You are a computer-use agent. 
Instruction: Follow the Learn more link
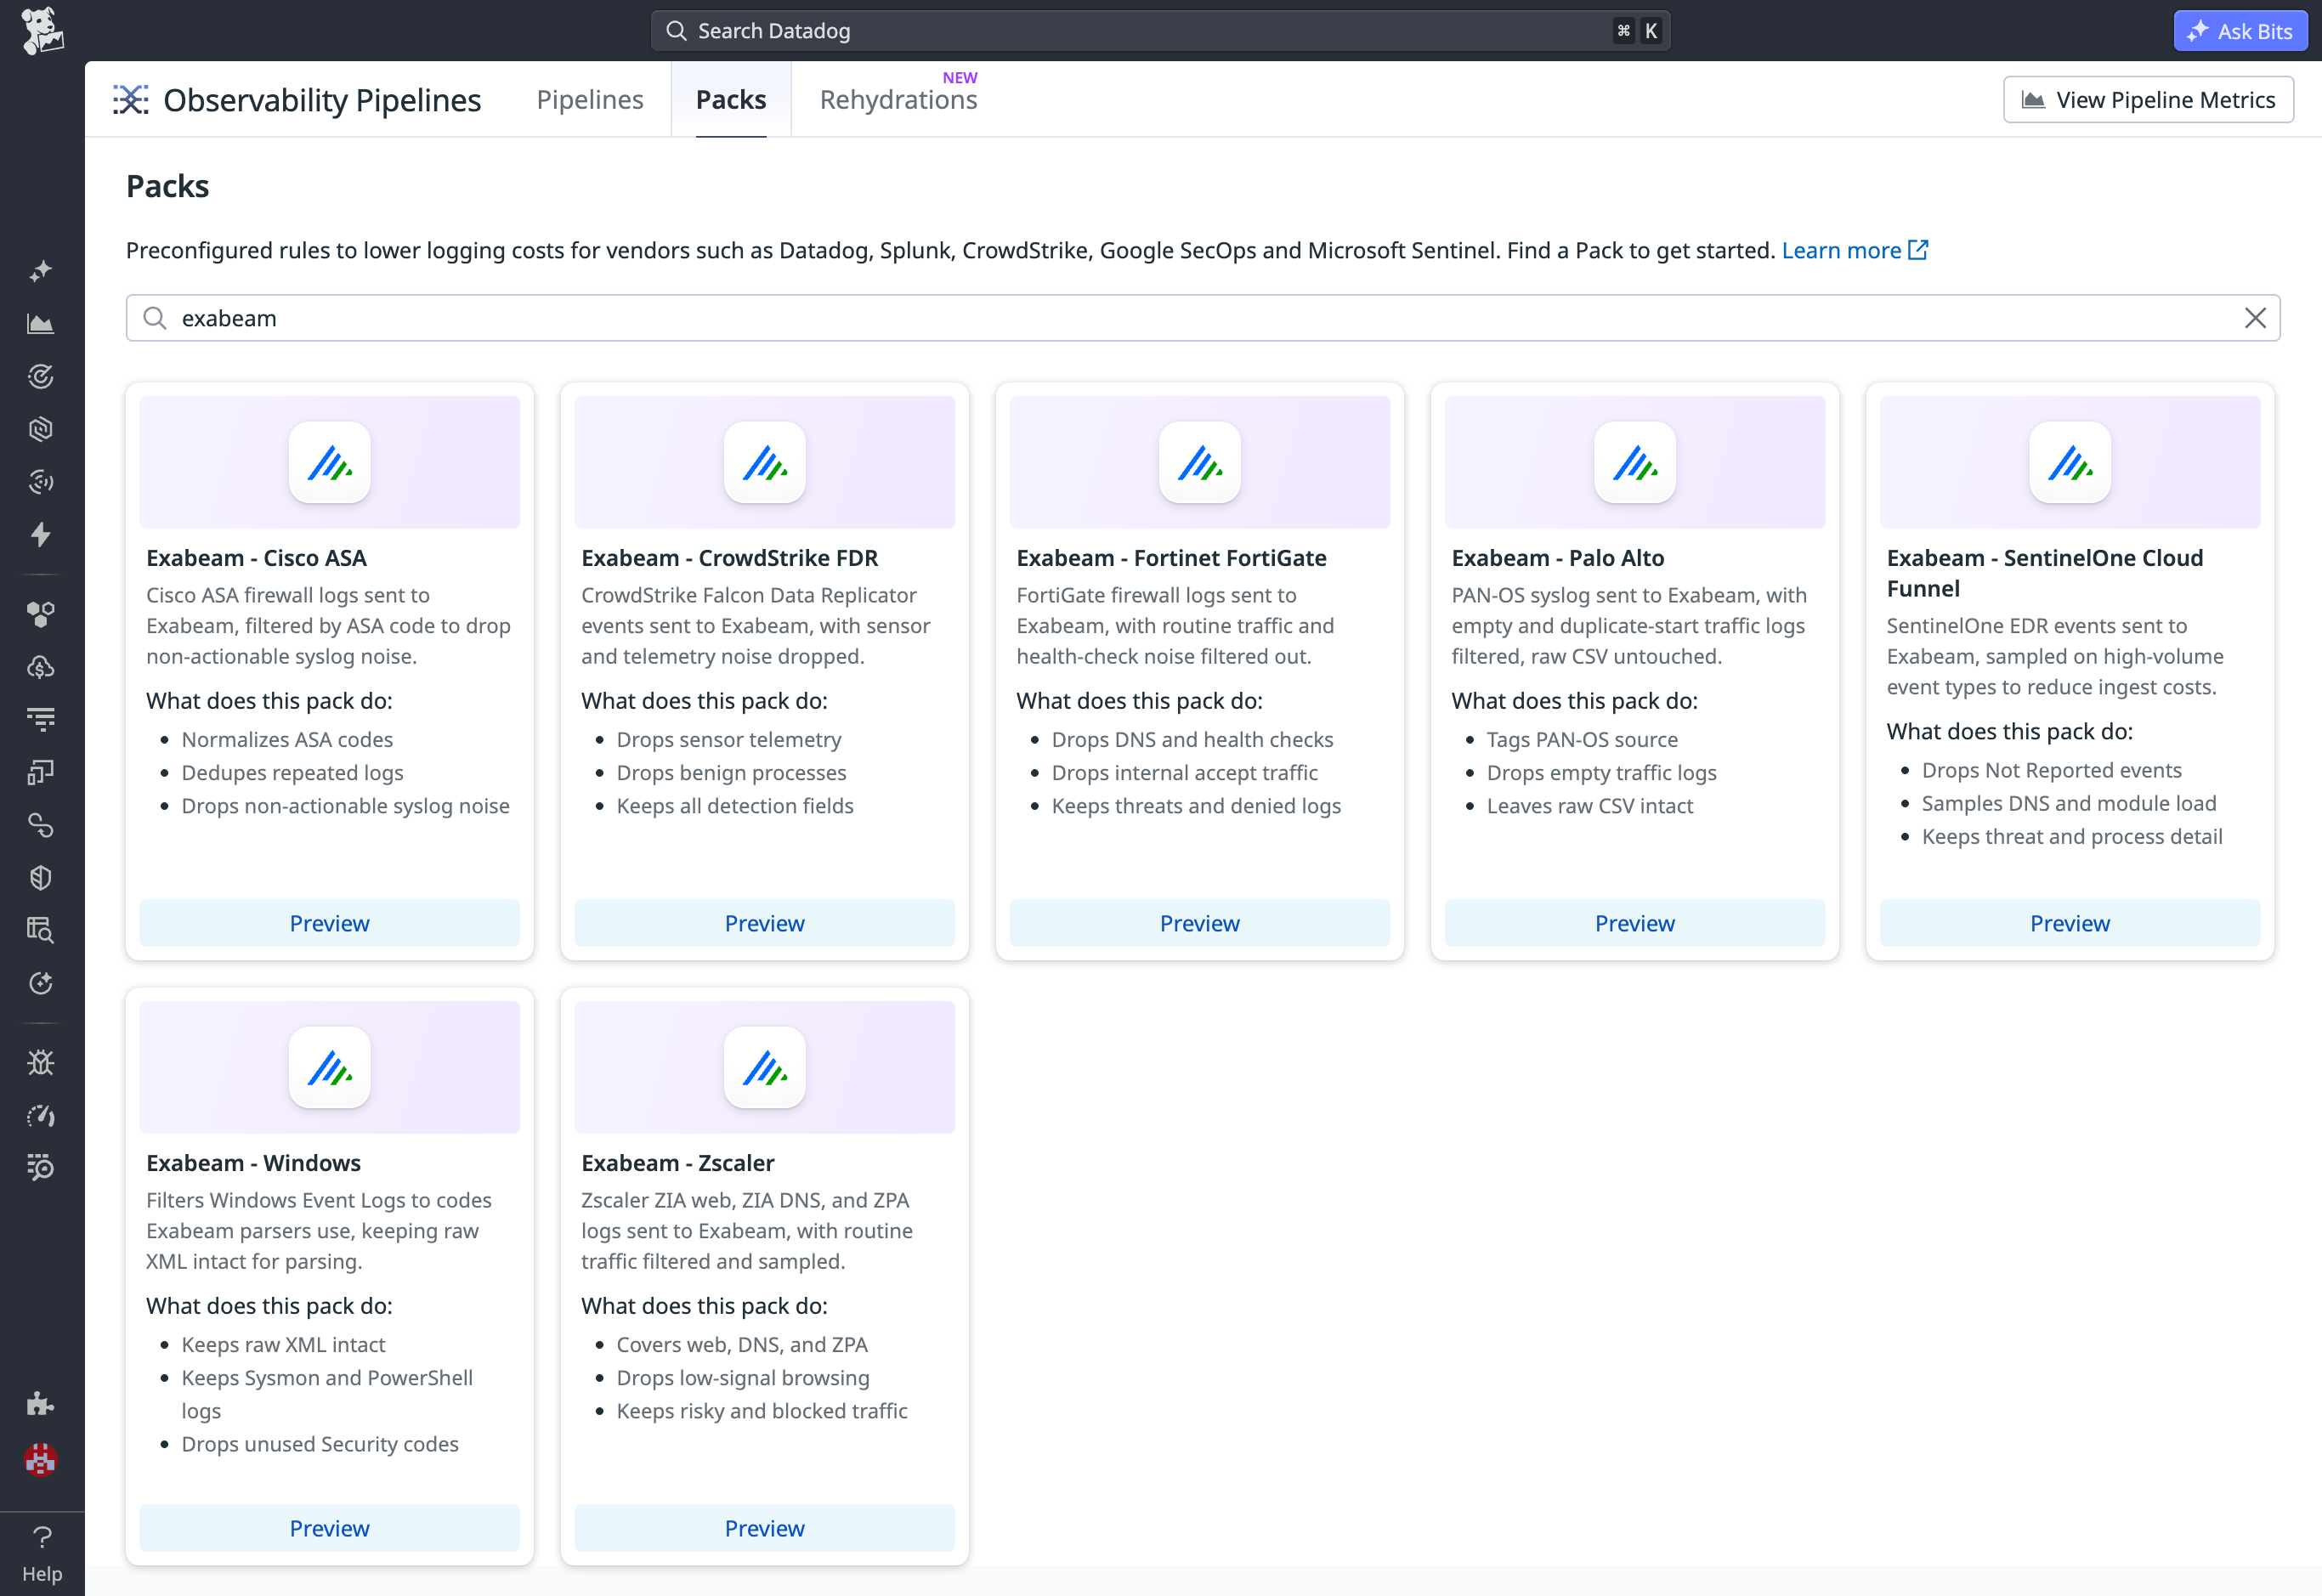(1854, 250)
